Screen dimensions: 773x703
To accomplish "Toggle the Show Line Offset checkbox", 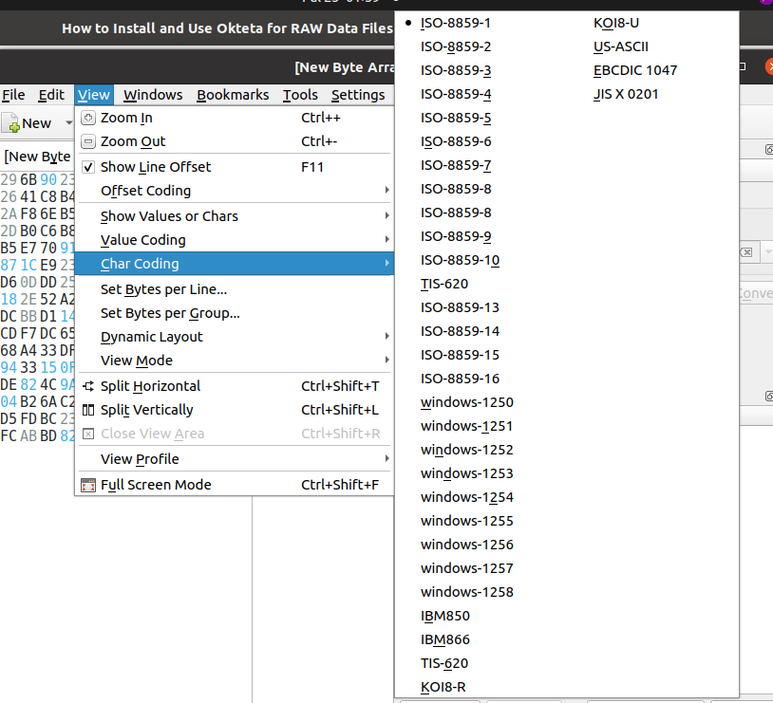I will click(x=87, y=167).
